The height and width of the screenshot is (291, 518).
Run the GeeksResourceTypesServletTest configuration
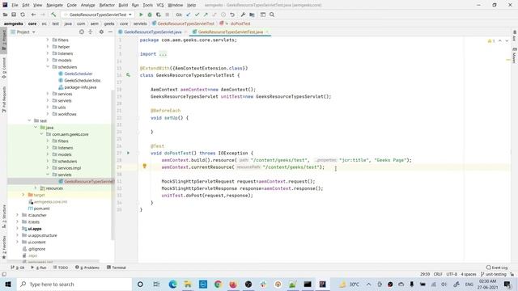[141, 15]
